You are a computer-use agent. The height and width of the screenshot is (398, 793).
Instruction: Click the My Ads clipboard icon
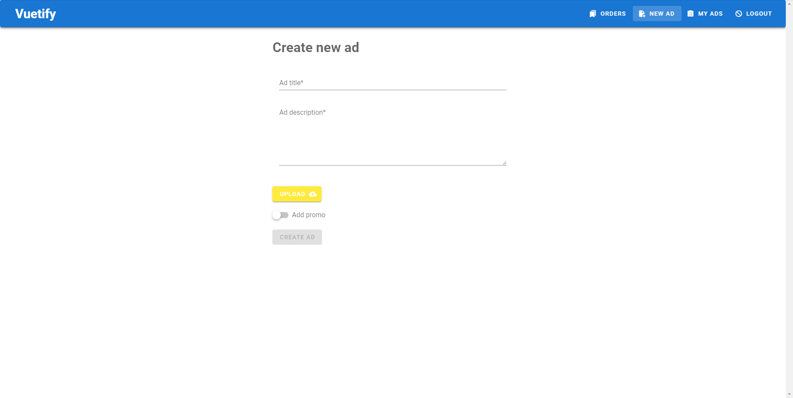click(690, 14)
